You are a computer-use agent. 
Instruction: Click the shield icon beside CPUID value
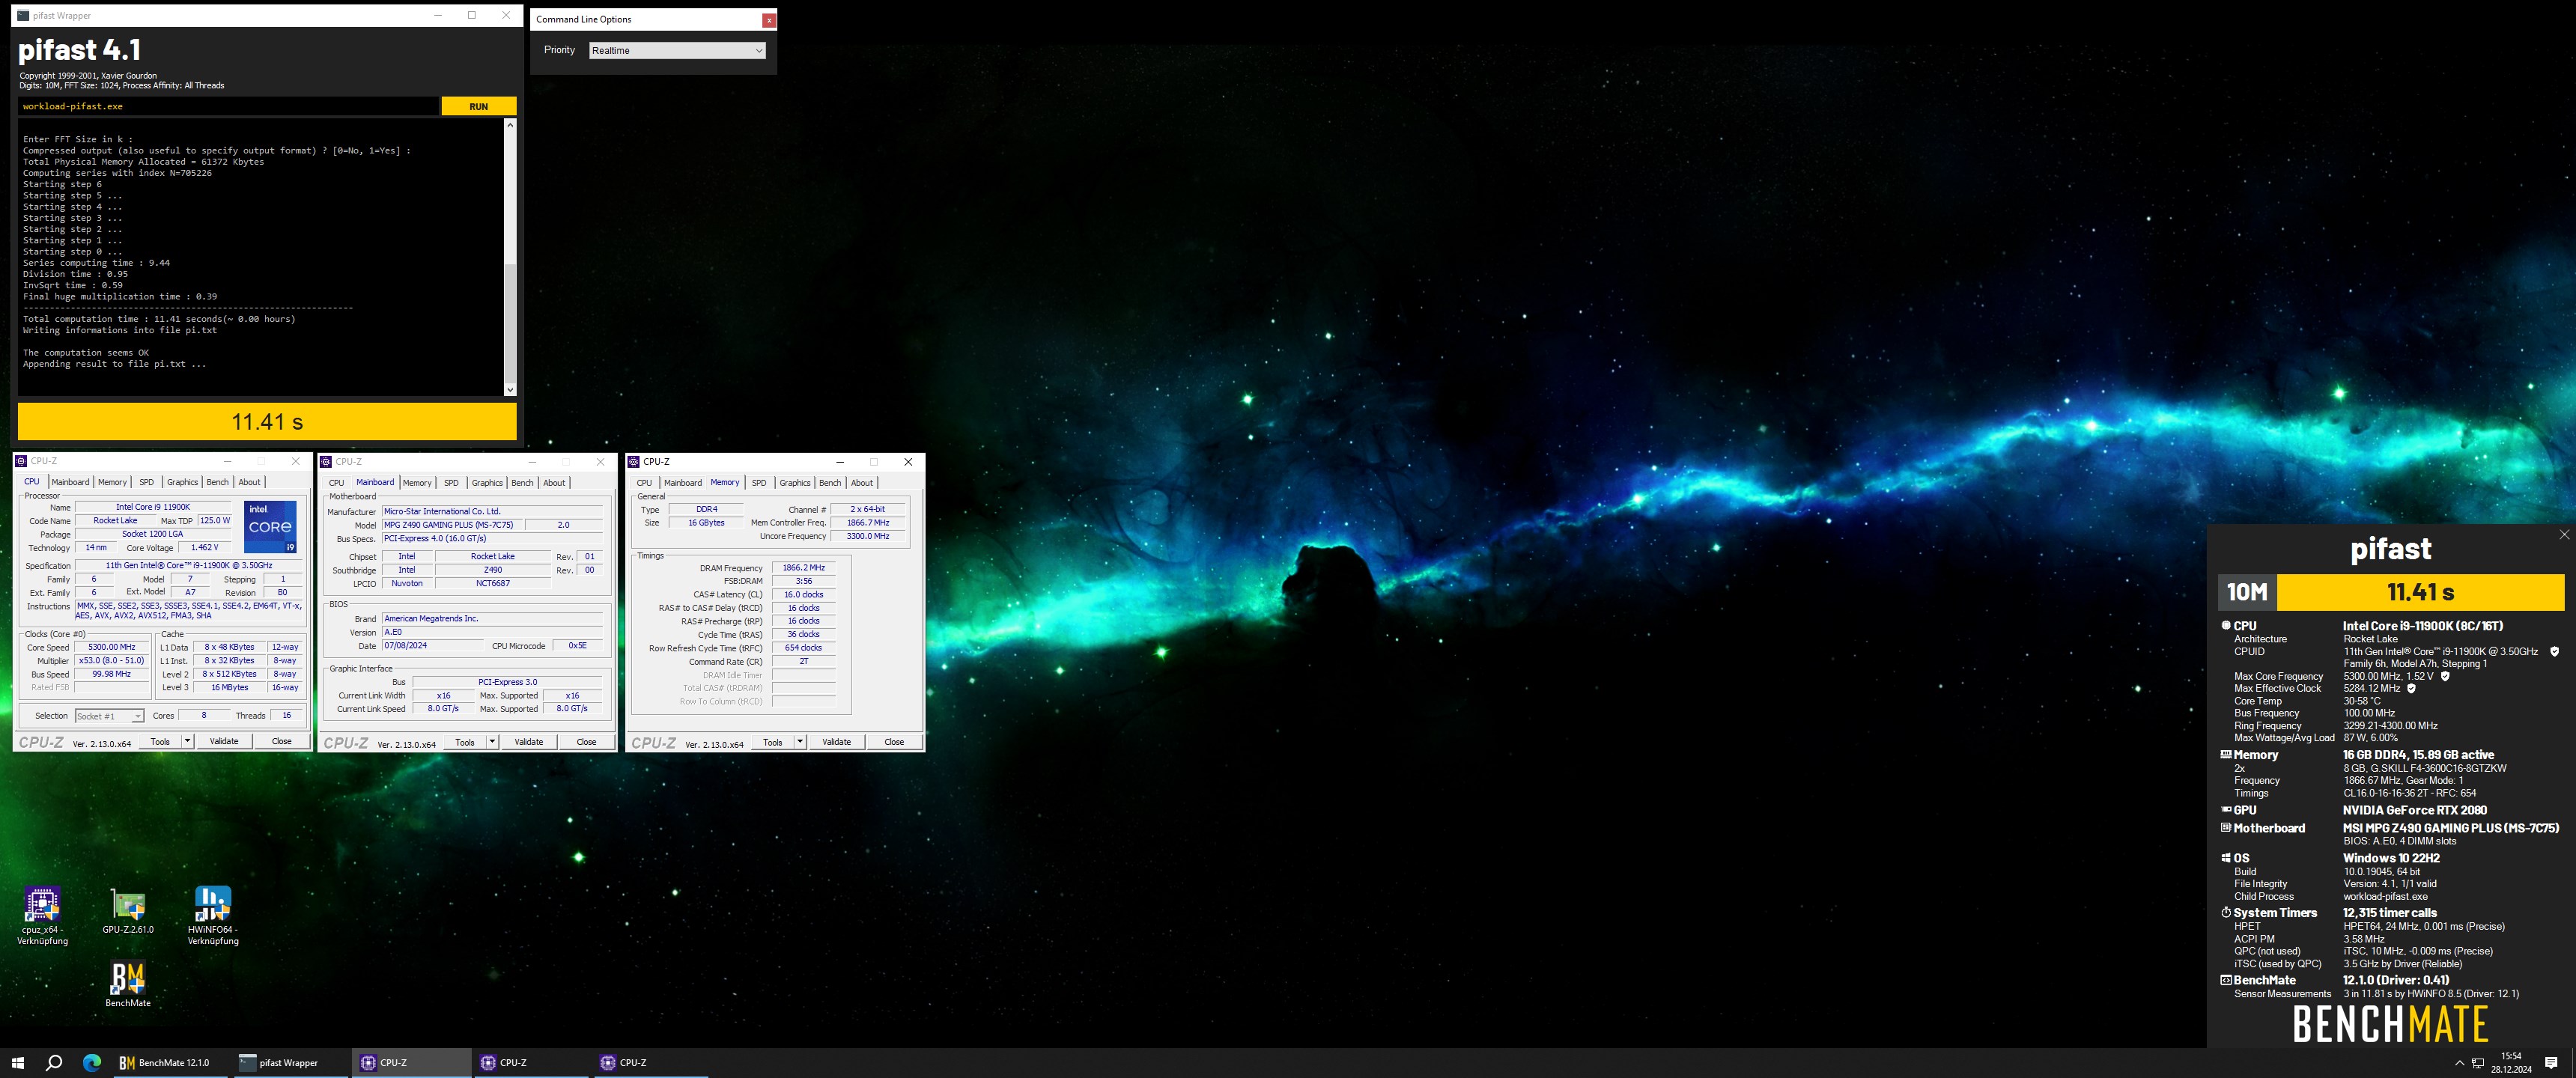[2554, 651]
